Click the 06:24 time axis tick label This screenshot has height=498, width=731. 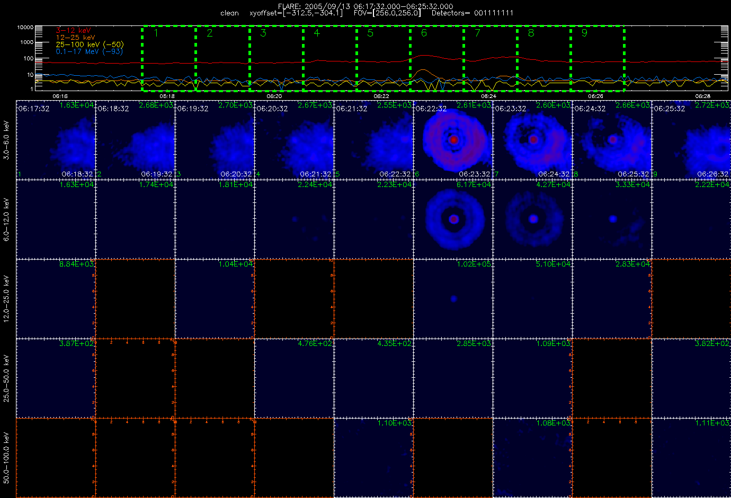point(488,96)
